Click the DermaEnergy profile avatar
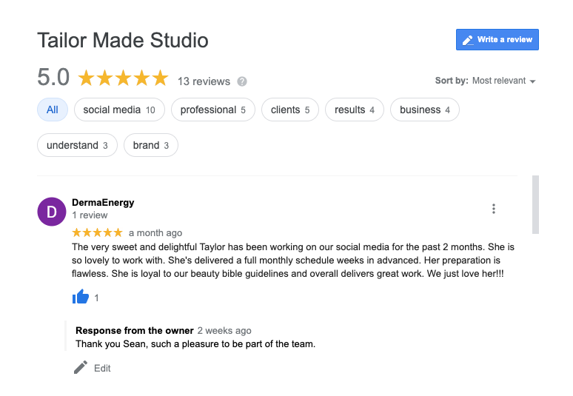 click(51, 212)
